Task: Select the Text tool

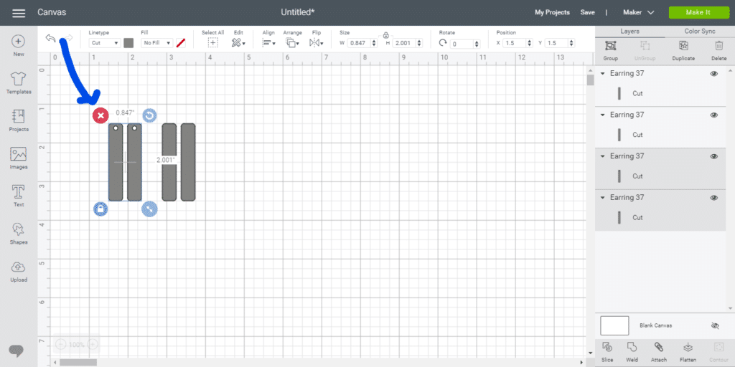Action: (x=19, y=196)
